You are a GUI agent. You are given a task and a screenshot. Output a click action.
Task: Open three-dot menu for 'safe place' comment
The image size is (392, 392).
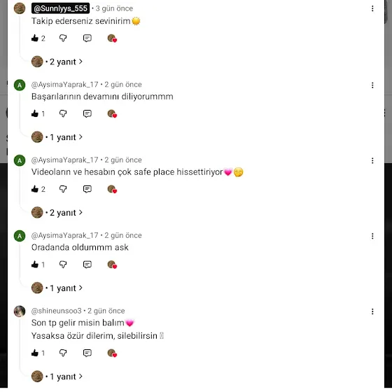tap(372, 160)
